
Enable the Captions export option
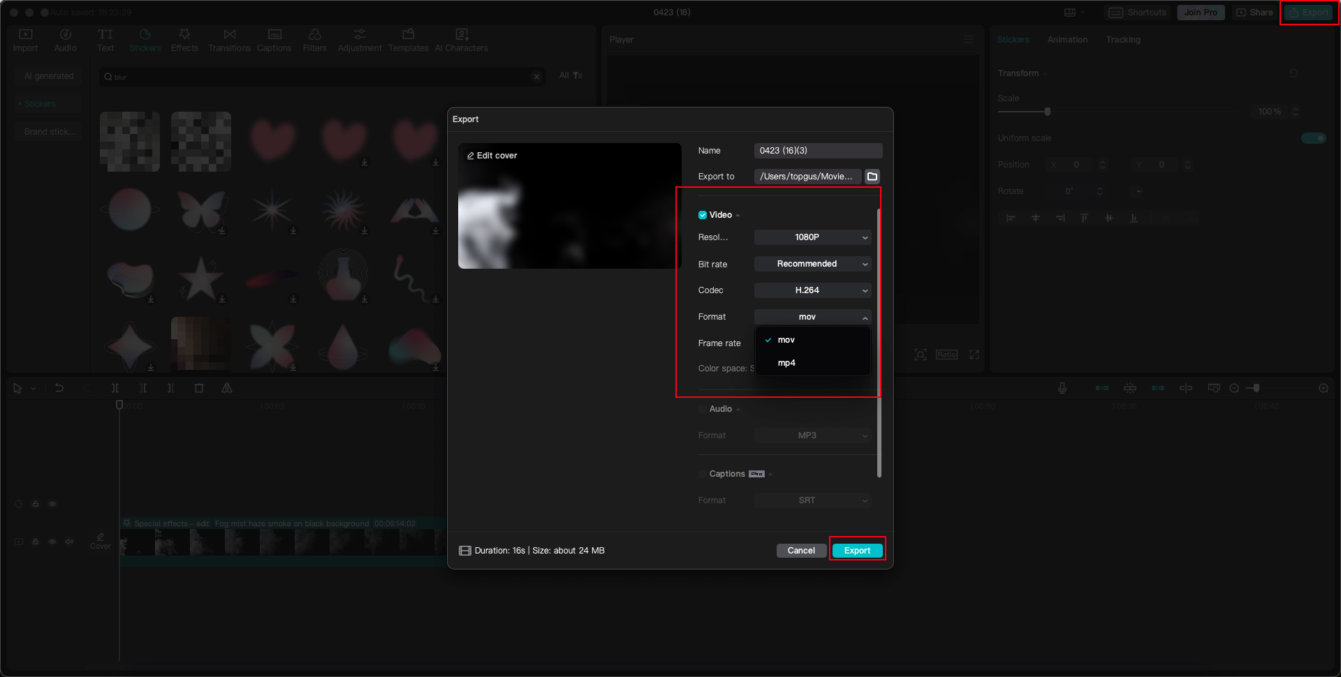(x=703, y=474)
